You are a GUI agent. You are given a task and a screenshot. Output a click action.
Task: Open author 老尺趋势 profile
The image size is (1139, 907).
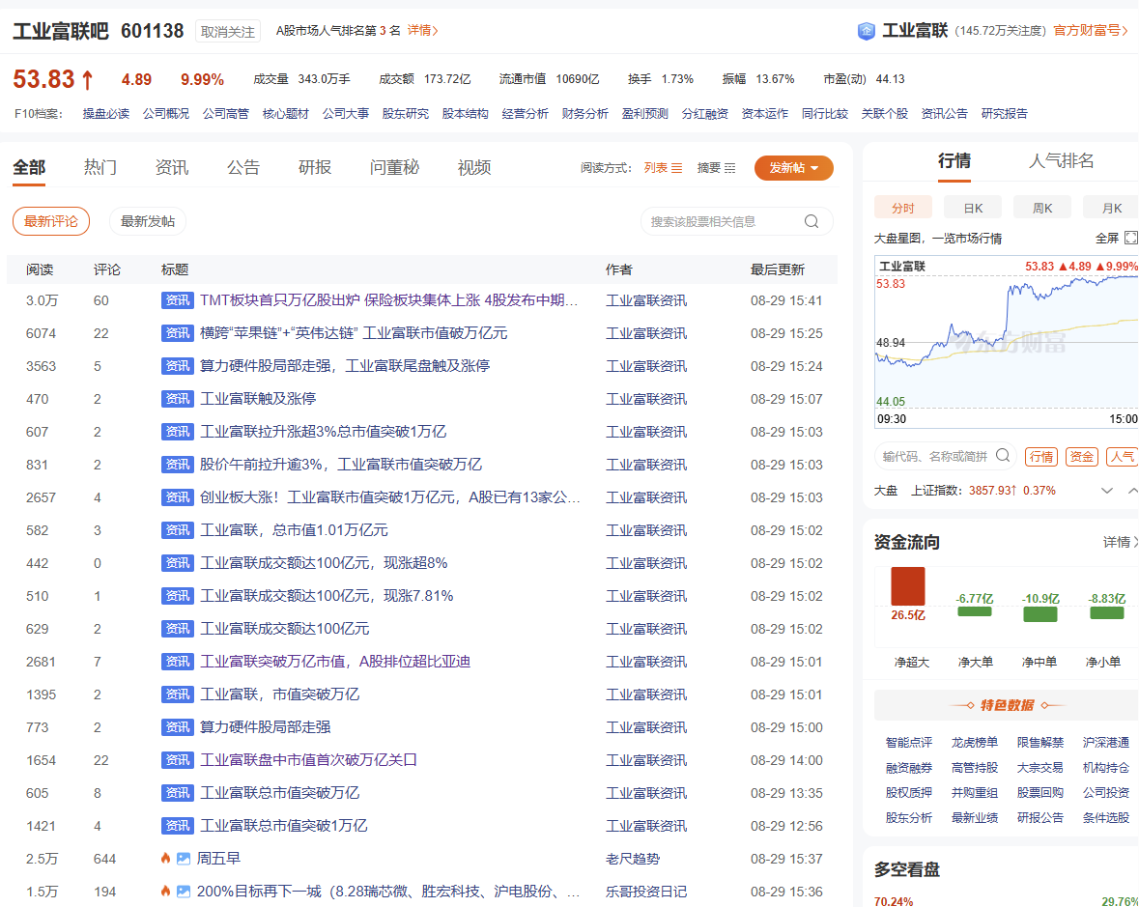coord(633,859)
